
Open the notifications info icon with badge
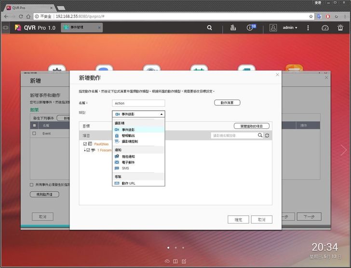[250, 28]
